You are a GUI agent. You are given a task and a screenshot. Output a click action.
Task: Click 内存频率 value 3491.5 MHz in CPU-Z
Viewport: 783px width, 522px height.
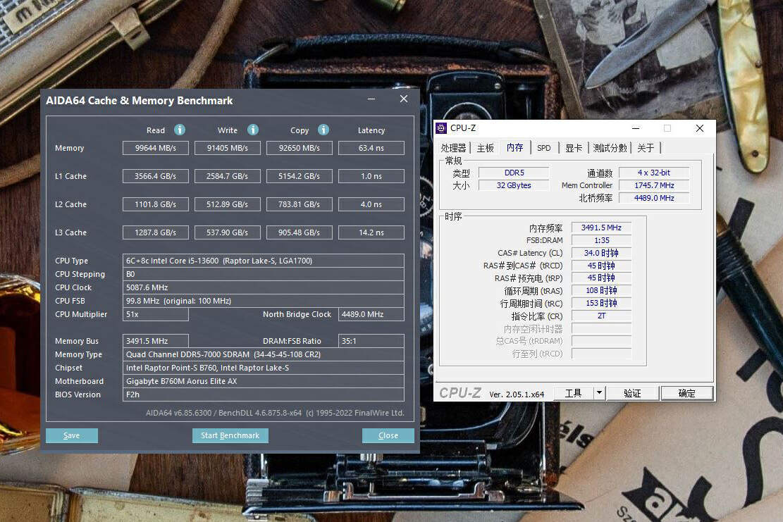601,228
